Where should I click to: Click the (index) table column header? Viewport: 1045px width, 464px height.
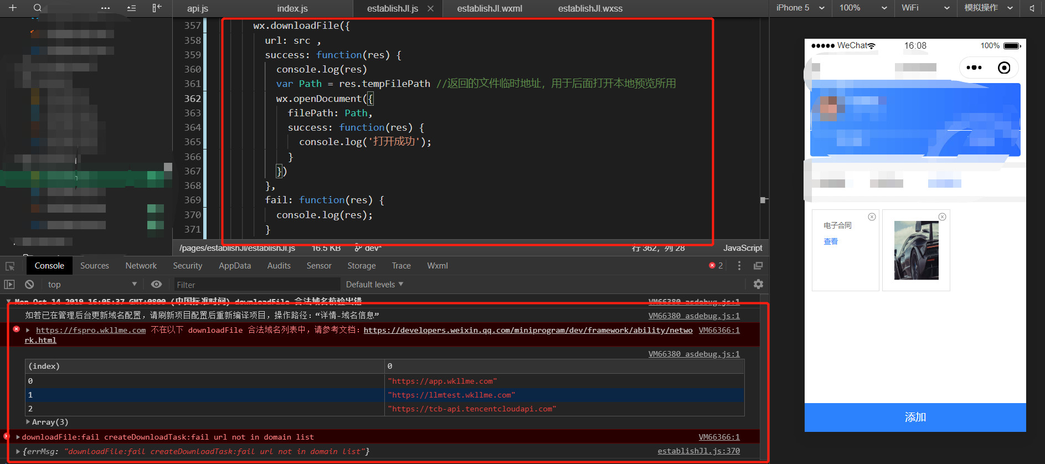[205, 366]
